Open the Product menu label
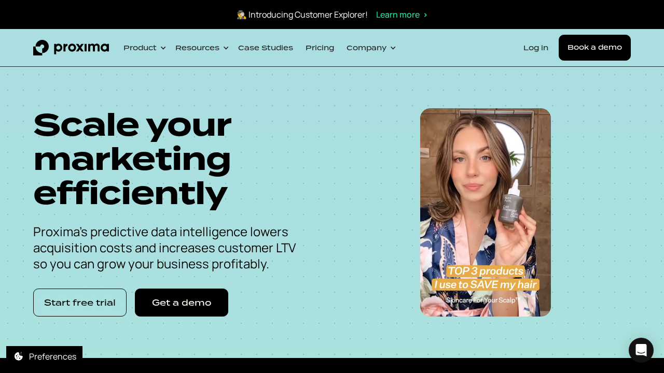The width and height of the screenshot is (664, 373). click(x=140, y=48)
